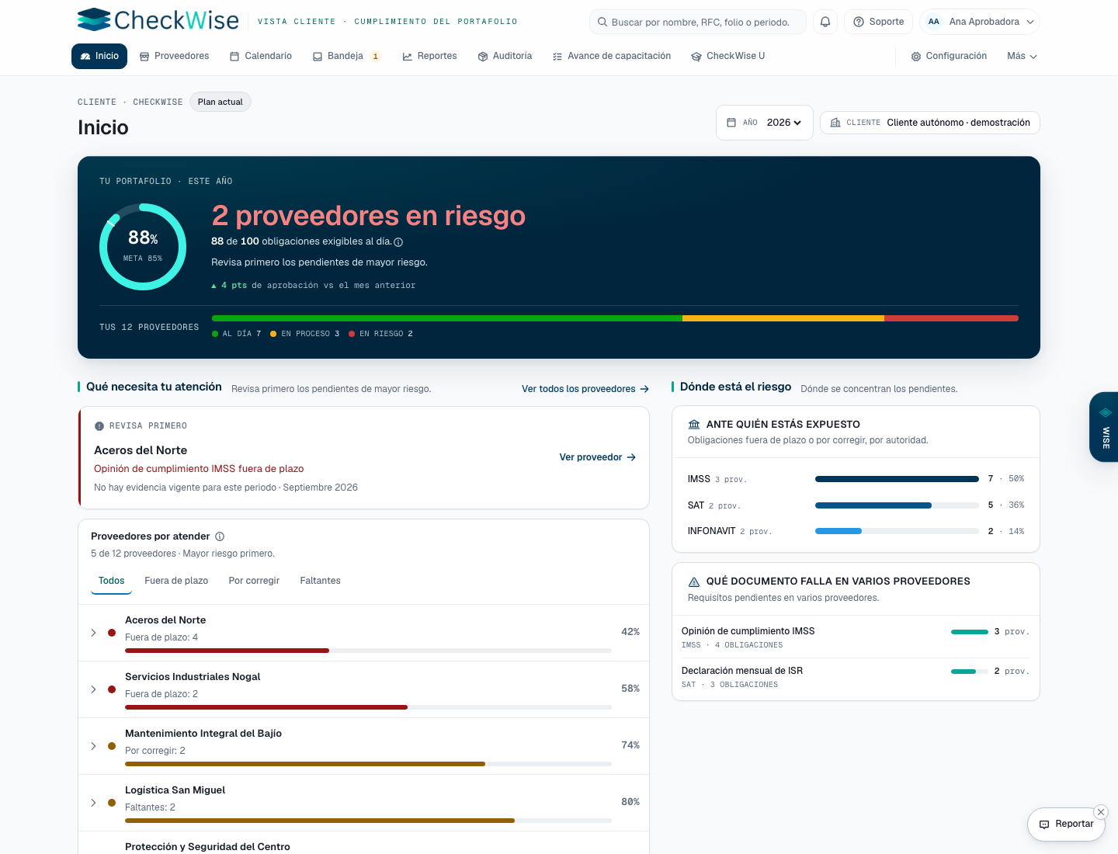The width and height of the screenshot is (1118, 854).
Task: Click Ver proveedor for Aceros del Norte
Action: (x=598, y=457)
